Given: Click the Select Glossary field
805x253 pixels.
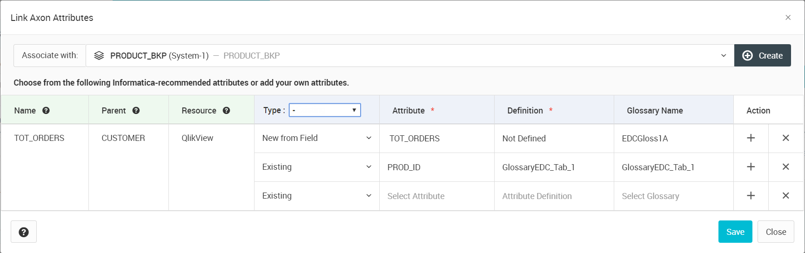Looking at the screenshot, I should coord(674,196).
